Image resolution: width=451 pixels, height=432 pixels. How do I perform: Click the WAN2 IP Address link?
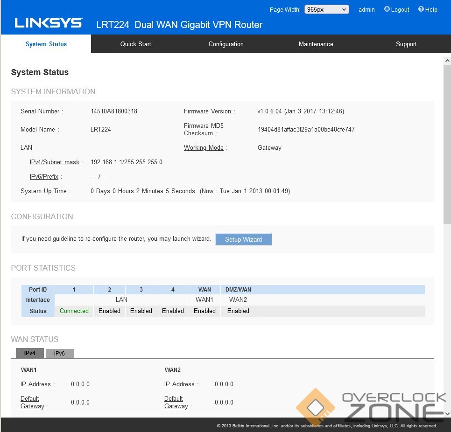coord(179,384)
